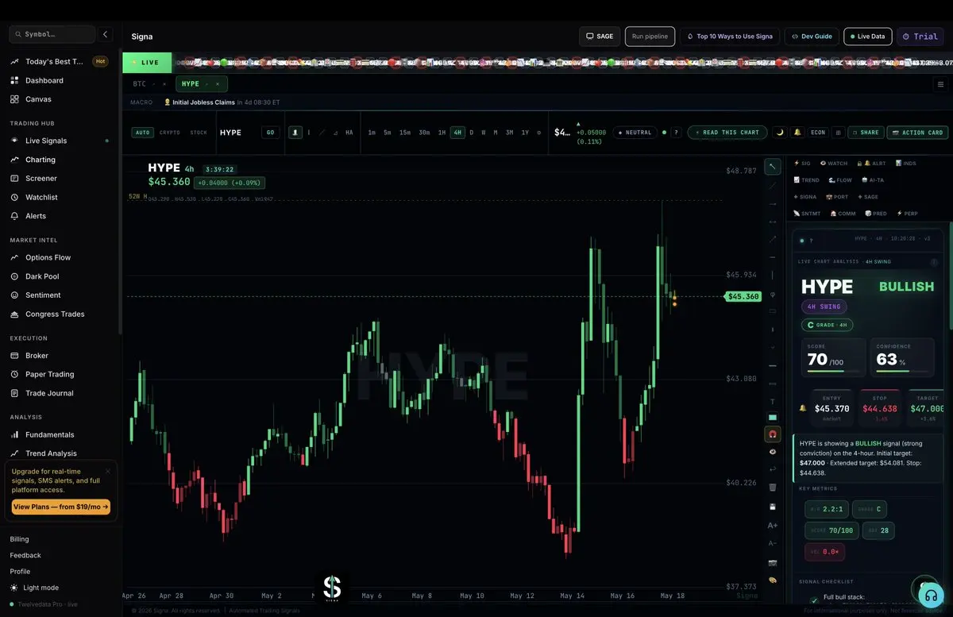Toggle the red magnet snap tool
The image size is (953, 617).
(x=773, y=434)
